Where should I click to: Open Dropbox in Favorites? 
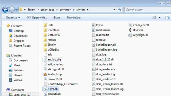[x=17, y=41]
